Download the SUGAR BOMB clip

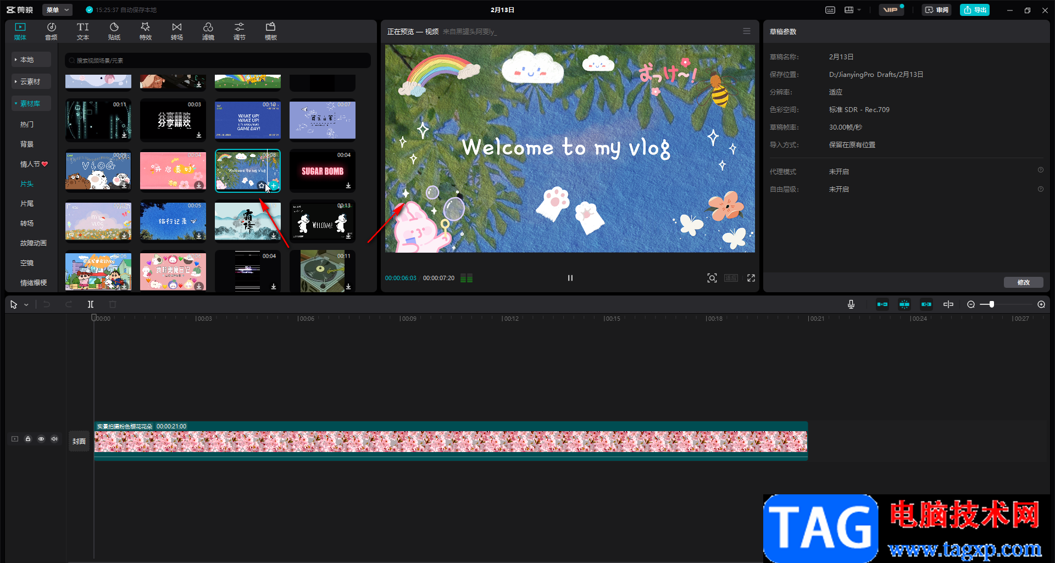348,186
